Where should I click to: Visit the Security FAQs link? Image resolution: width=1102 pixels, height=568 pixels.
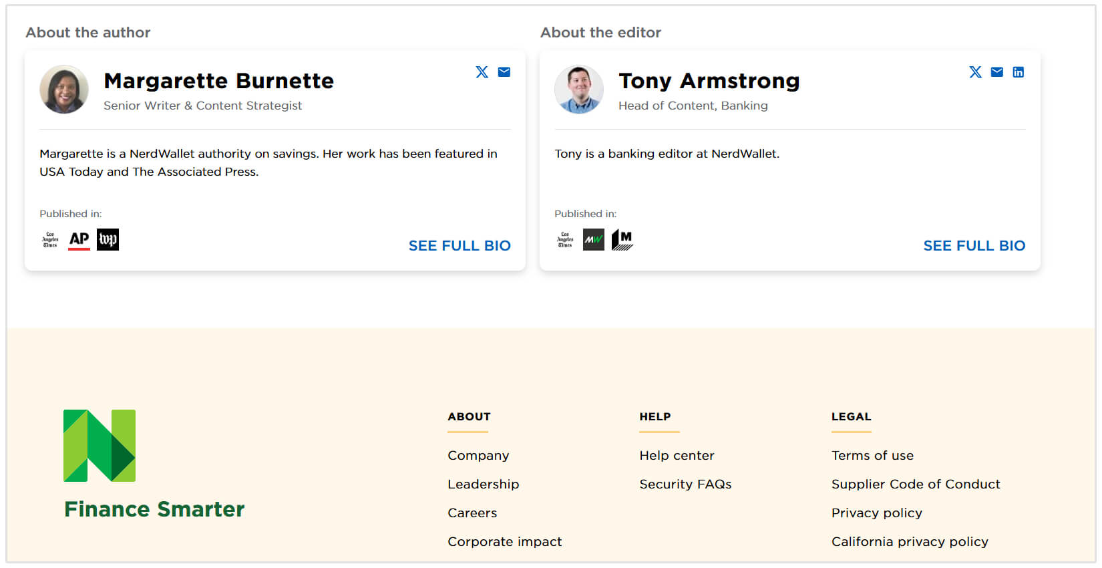(x=685, y=484)
